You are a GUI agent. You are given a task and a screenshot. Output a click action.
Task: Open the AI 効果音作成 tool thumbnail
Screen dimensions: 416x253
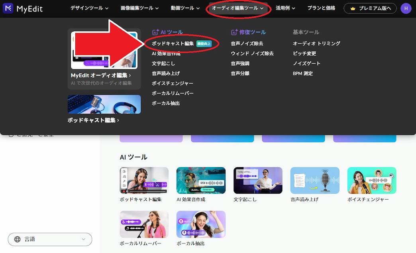201,181
